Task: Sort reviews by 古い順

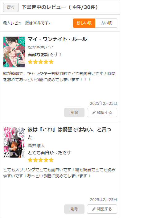Action: point(106,23)
